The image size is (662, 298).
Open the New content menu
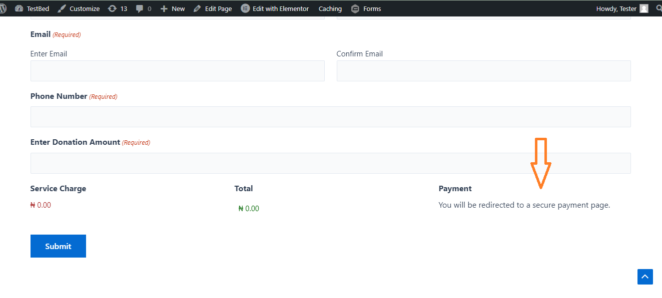pos(173,8)
